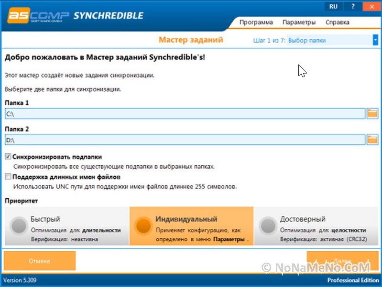The width and height of the screenshot is (382, 287).
Task: Select the Индивидуальный priority option
Action: [191, 226]
